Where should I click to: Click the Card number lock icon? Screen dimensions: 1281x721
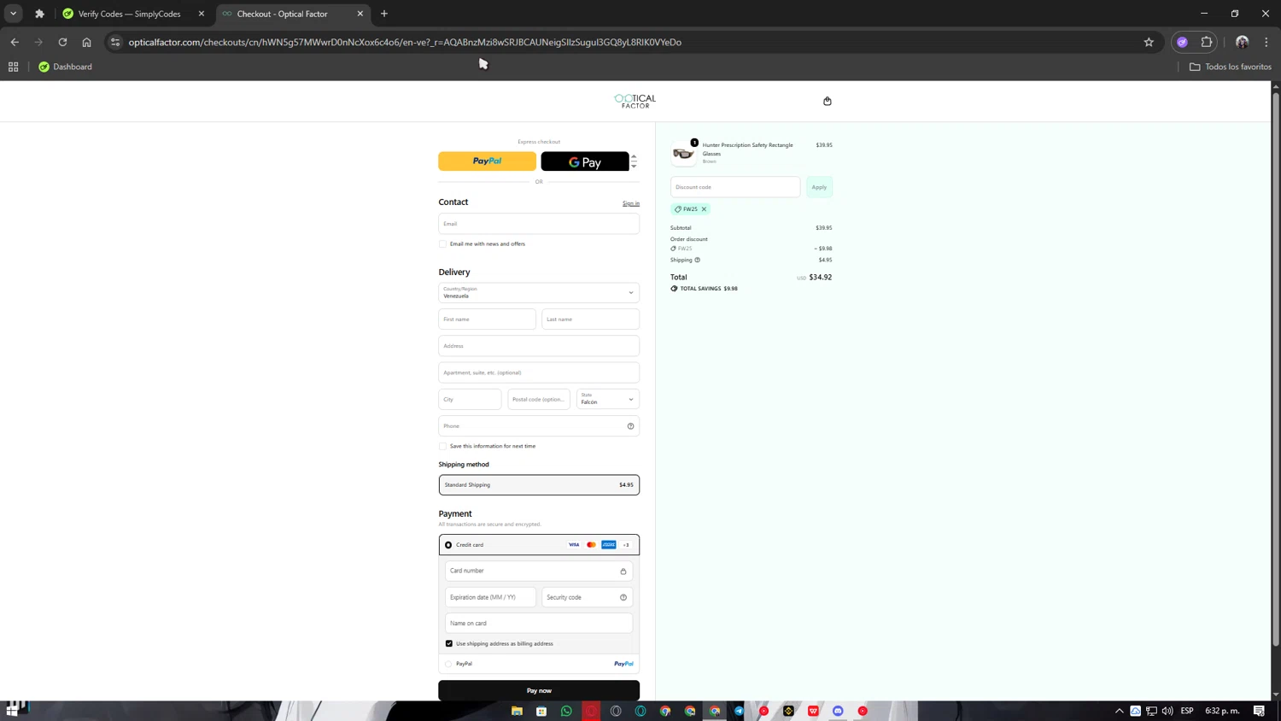tap(623, 571)
